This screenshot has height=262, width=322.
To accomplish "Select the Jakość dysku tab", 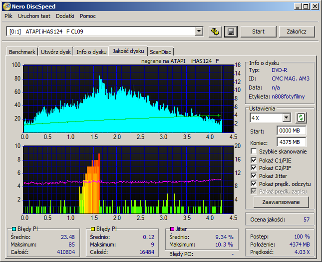I will 128,51.
